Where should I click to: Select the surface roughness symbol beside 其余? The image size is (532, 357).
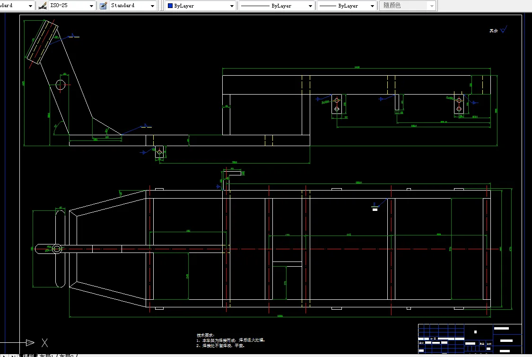504,29
